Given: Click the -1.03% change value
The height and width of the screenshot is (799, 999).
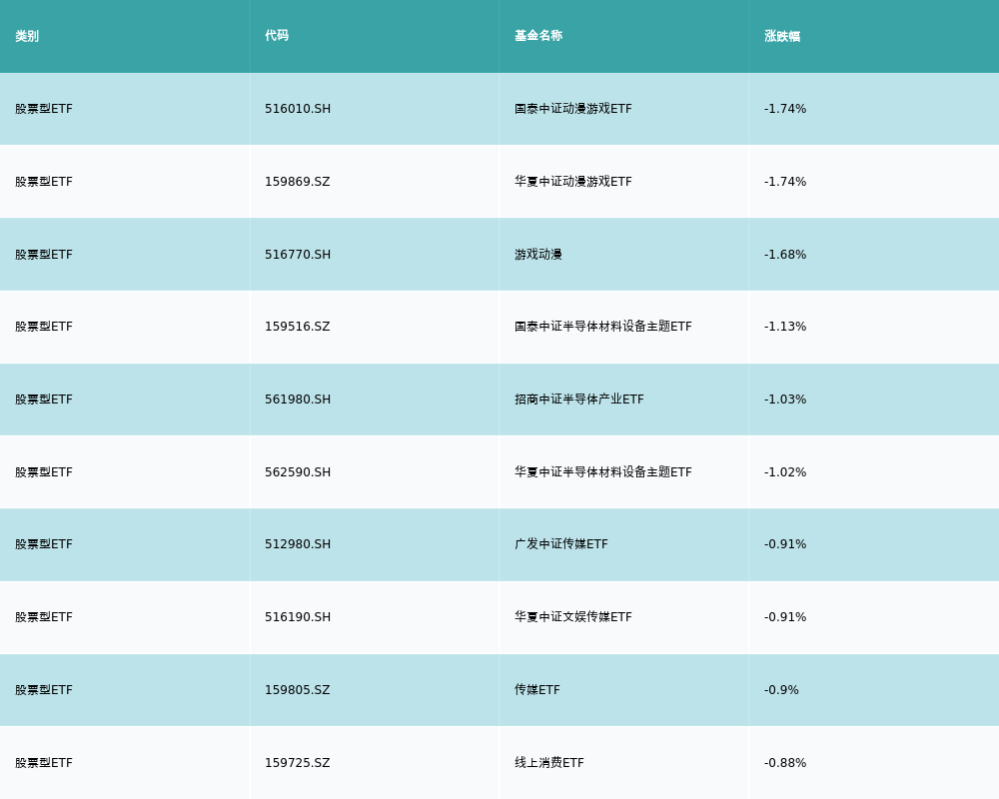Looking at the screenshot, I should (785, 399).
